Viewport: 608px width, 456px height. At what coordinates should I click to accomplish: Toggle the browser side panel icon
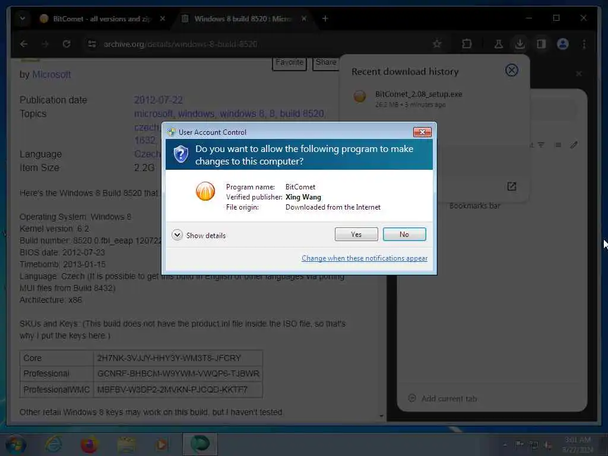pyautogui.click(x=541, y=44)
